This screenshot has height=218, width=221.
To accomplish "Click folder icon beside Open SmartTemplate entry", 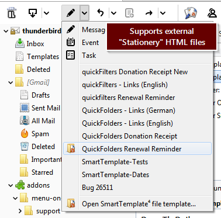I will [71, 203].
